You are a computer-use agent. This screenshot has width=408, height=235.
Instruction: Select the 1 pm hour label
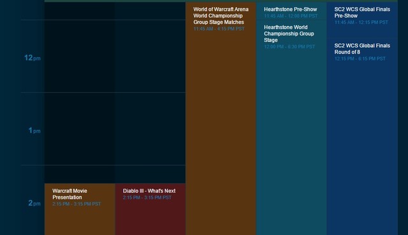(34, 131)
